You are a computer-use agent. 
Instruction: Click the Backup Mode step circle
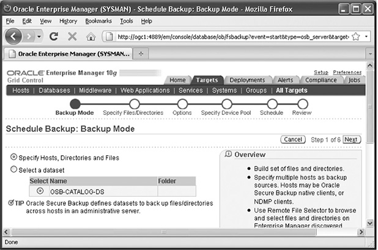pyautogui.click(x=75, y=104)
